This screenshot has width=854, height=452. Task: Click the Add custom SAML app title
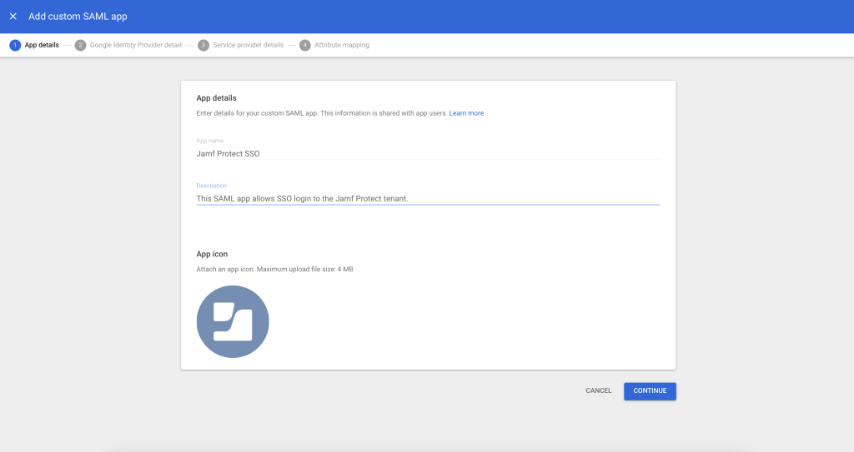pos(78,17)
